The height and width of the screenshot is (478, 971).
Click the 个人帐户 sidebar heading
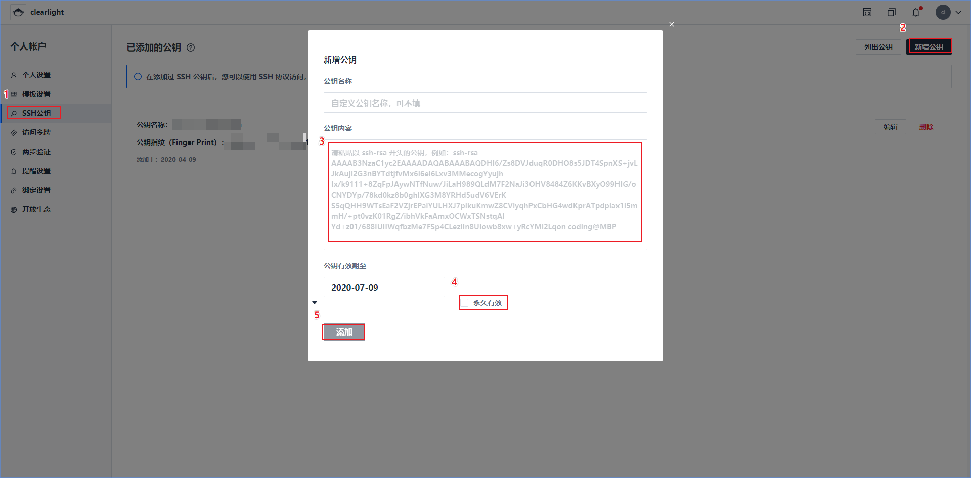(28, 46)
